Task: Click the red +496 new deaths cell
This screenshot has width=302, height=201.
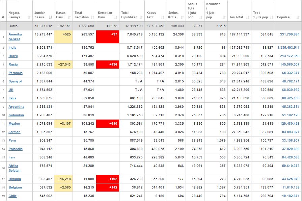Action: (x=108, y=65)
